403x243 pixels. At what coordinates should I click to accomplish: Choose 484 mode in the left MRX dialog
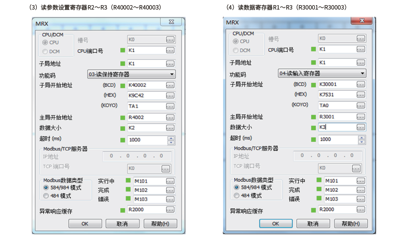click(x=46, y=196)
